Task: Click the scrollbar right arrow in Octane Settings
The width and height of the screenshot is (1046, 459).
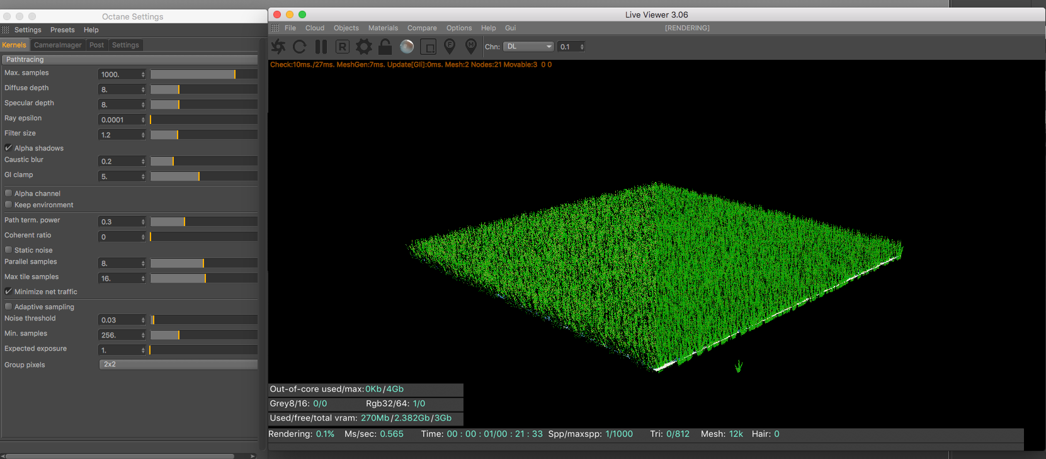Action: click(x=253, y=456)
